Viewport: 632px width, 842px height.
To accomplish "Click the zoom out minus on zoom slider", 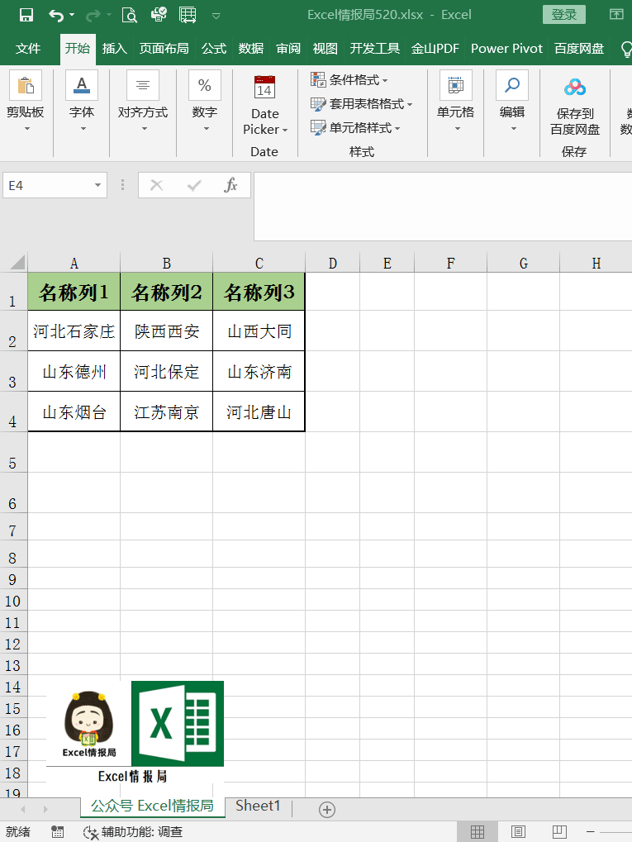I will click(590, 832).
